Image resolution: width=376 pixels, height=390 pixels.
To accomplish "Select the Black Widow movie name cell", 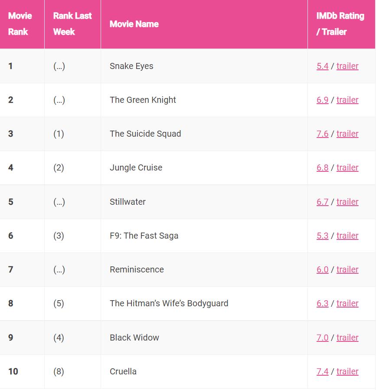I will tap(134, 338).
